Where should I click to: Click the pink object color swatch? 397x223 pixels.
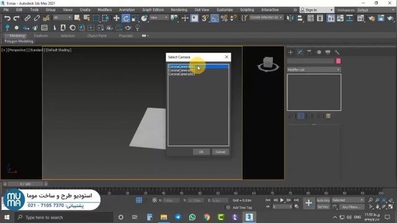pos(338,61)
